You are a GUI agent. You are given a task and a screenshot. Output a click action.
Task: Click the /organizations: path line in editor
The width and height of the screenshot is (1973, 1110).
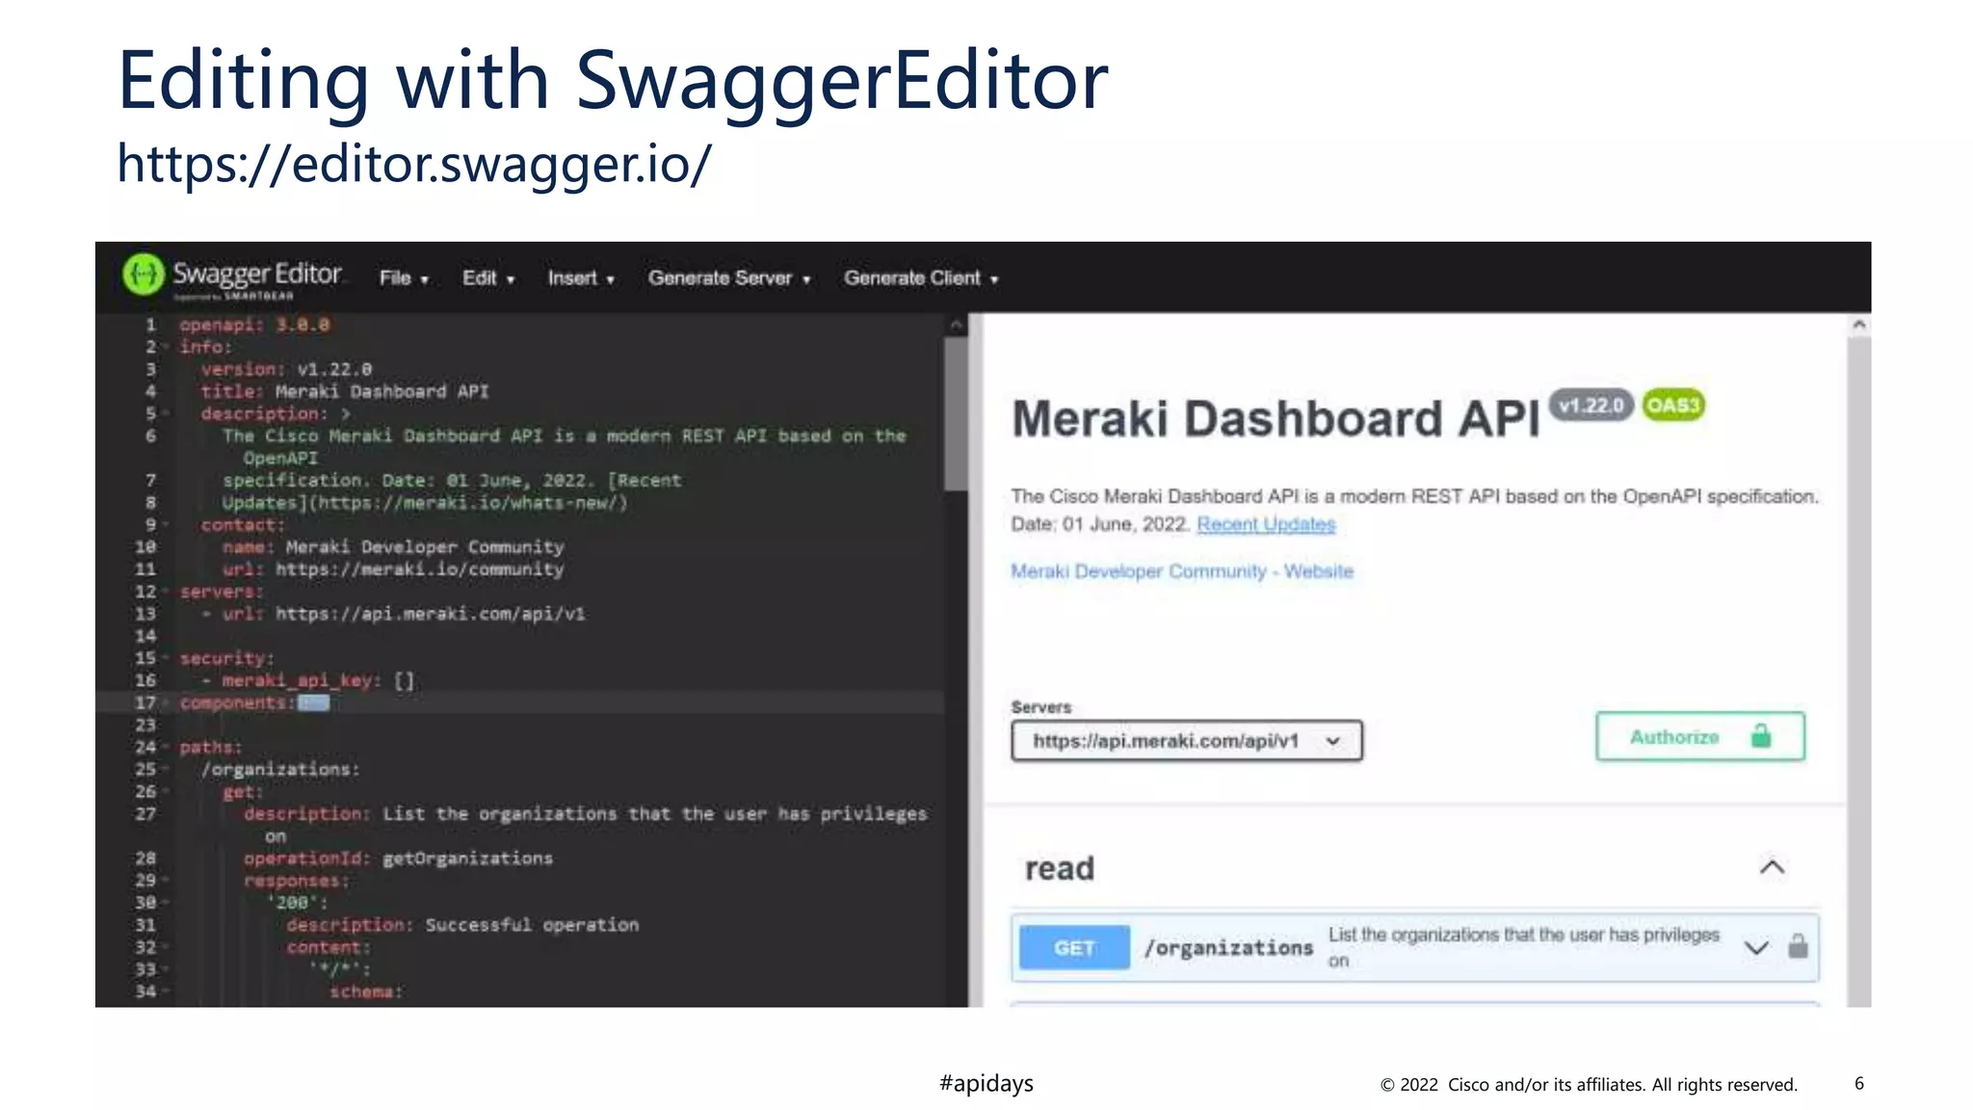coord(280,769)
